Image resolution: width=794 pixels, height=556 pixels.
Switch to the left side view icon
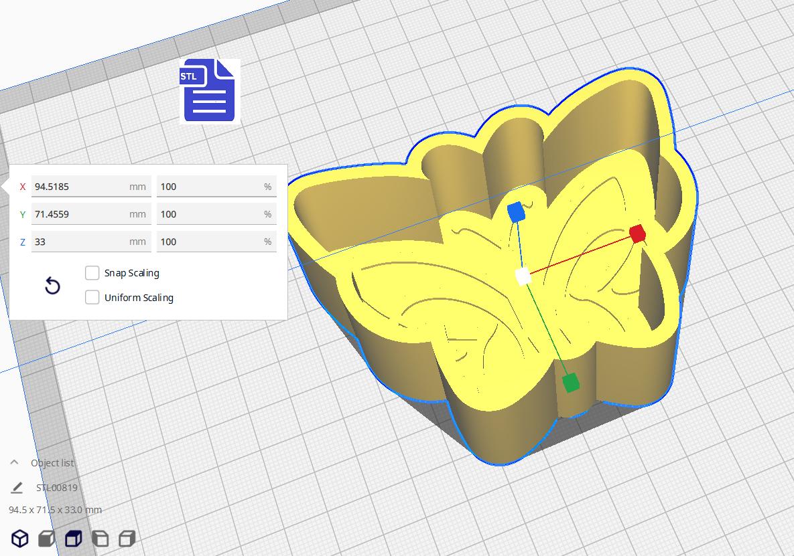pos(101,537)
